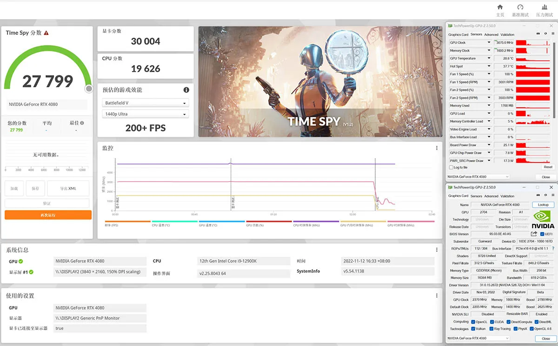The width and height of the screenshot is (558, 346).
Task: Click the 导出 XML export button
Action: pos(68,189)
